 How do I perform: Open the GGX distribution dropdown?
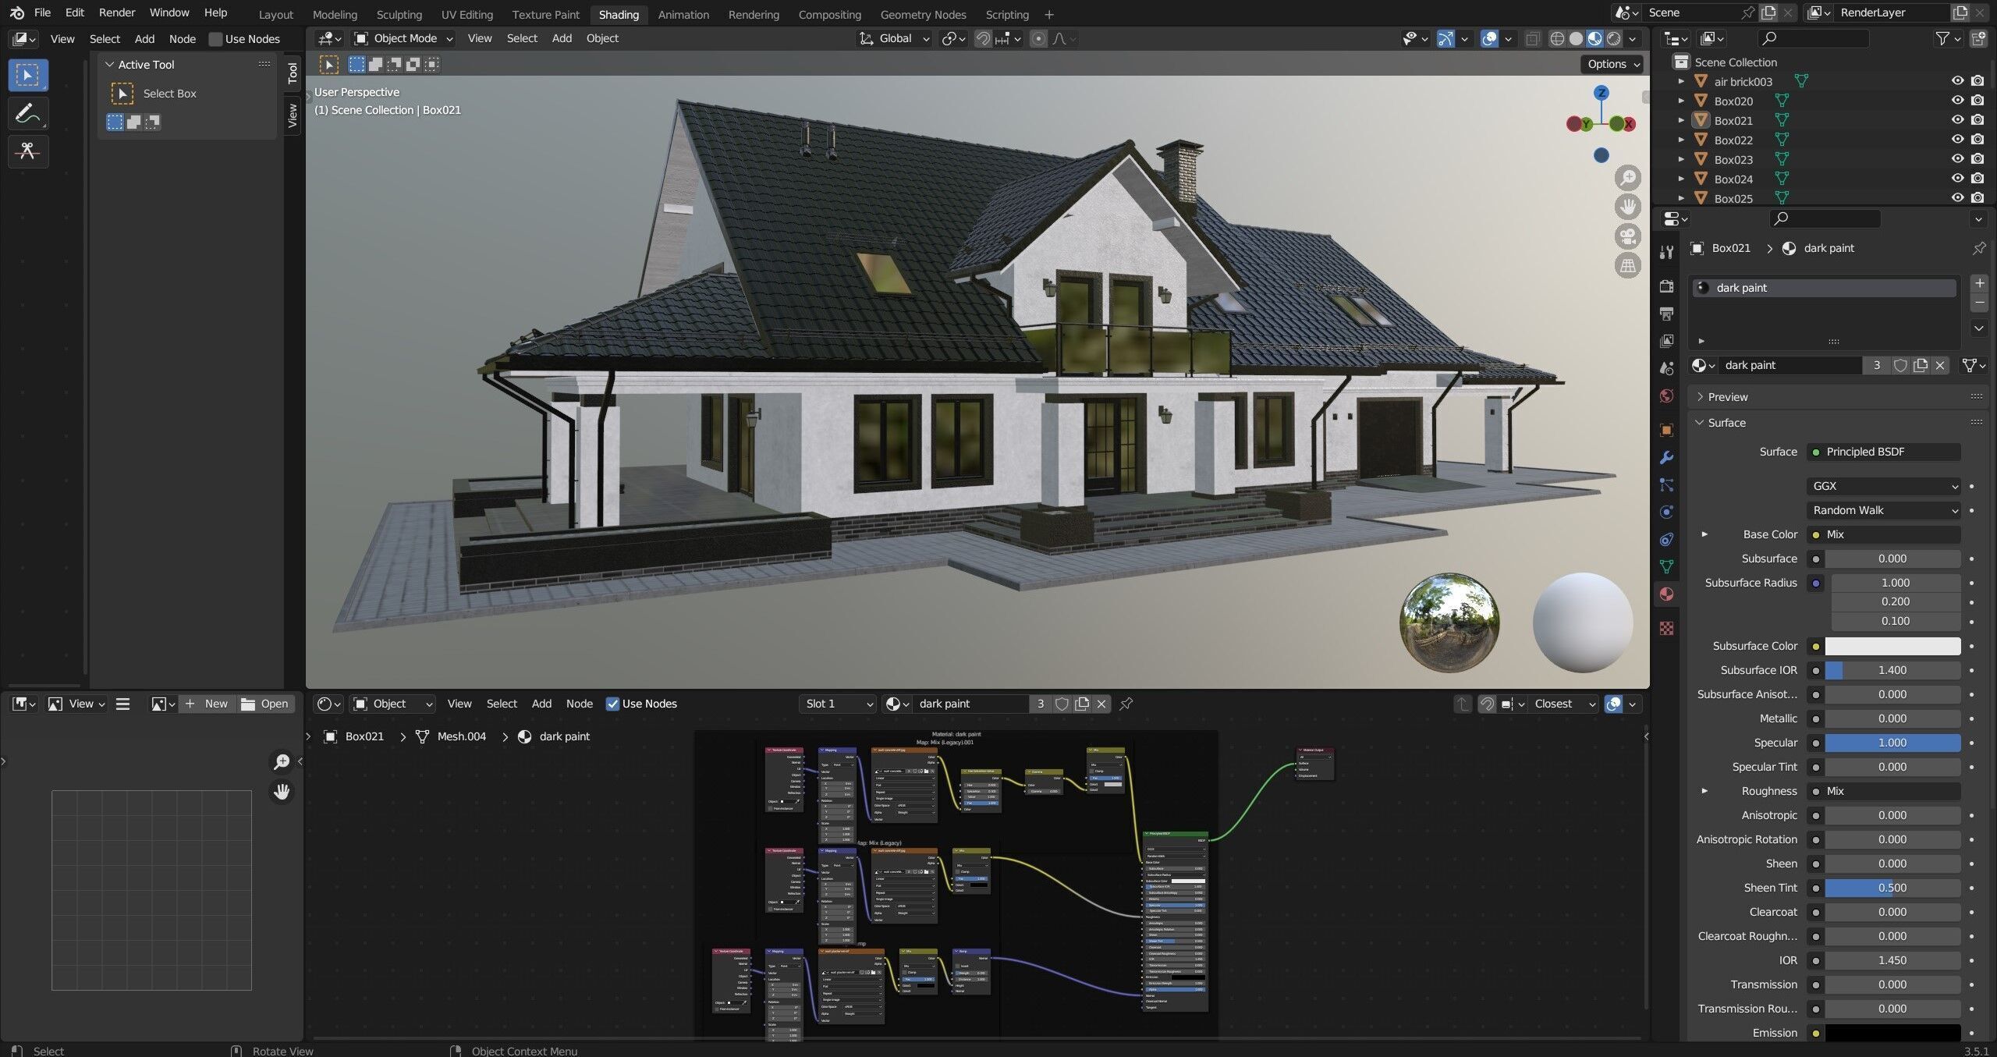click(1883, 486)
